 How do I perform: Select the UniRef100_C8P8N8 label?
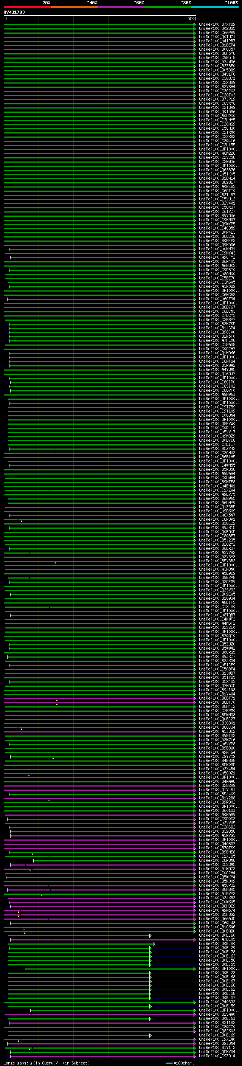[217, 861]
